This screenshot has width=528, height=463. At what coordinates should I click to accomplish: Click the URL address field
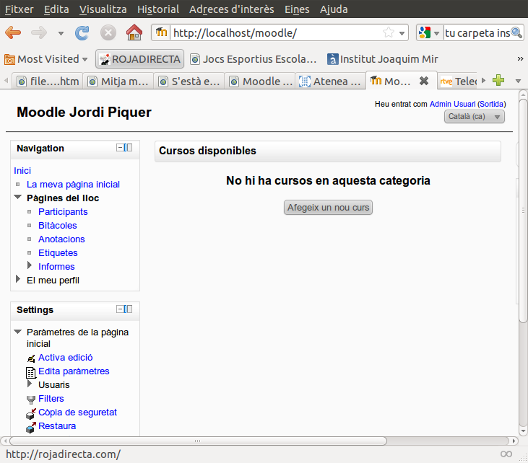[274, 32]
